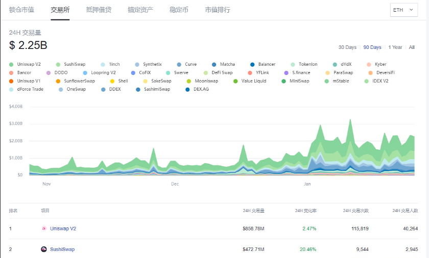Screen dimensions: 429x258
Task: Toggle DEX.AG in the legend
Action: click(197, 89)
